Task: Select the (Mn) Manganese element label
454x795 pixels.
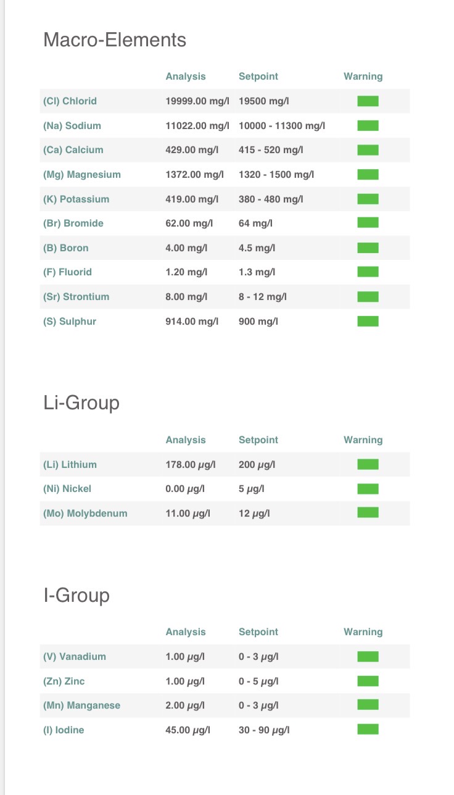Action: click(81, 706)
